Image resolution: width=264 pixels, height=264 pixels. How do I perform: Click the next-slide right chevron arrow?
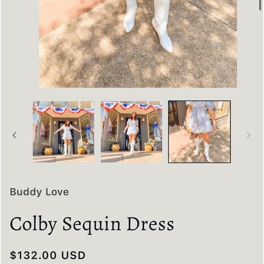pyautogui.click(x=248, y=135)
